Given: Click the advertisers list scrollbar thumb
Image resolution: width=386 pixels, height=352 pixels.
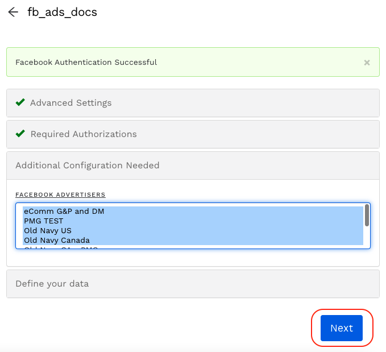Looking at the screenshot, I should click(367, 215).
